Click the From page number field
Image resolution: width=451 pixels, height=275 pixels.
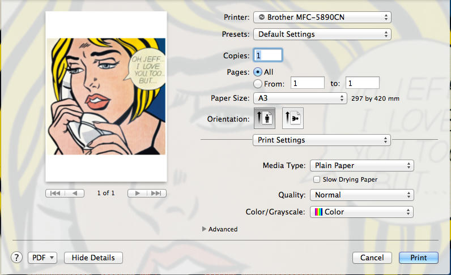[x=308, y=83]
